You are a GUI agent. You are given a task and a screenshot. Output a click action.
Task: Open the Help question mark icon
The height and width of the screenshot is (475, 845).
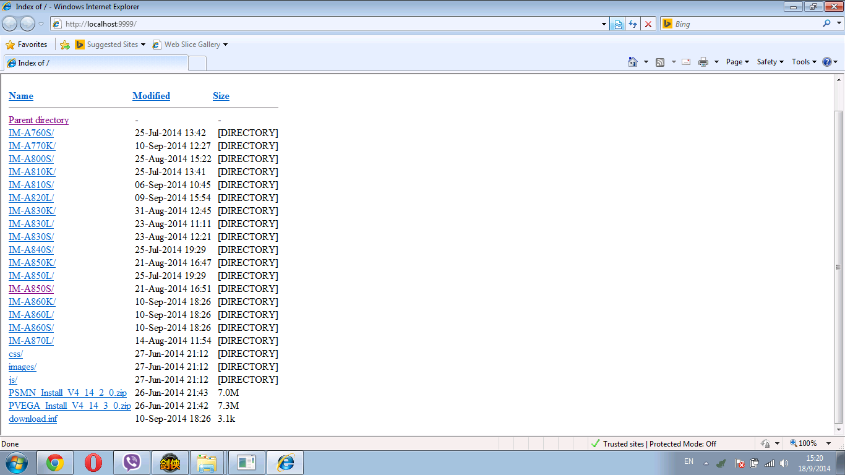827,62
